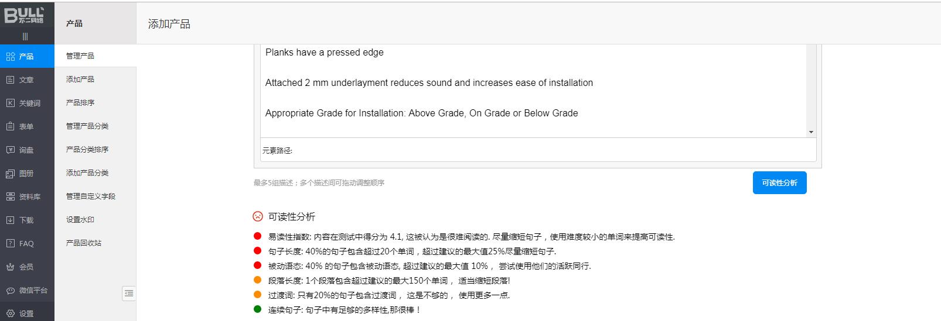Click the 询盘 inquiry icon
The width and height of the screenshot is (941, 321).
(x=11, y=150)
